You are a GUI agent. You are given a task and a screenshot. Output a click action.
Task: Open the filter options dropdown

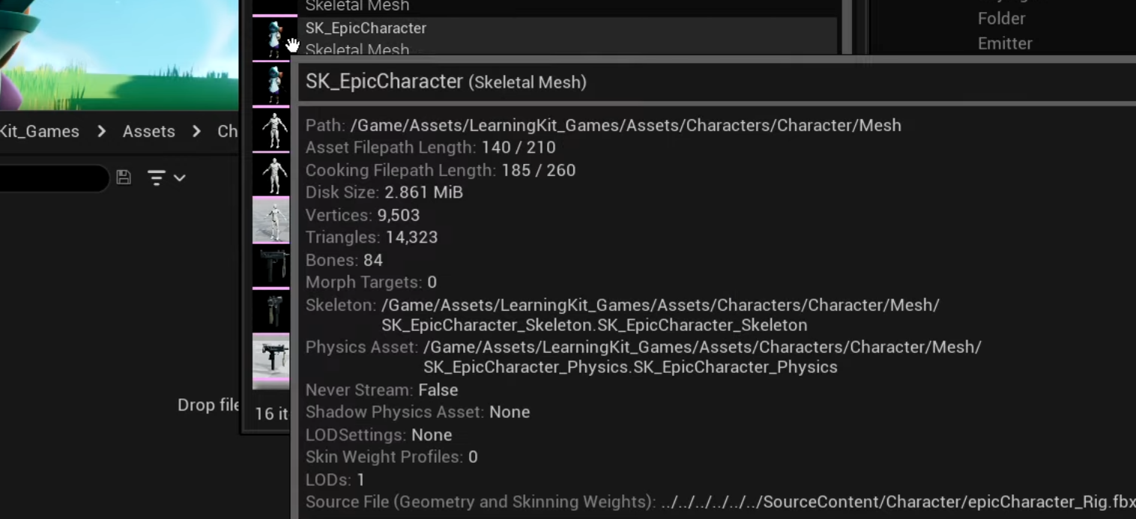(x=166, y=177)
